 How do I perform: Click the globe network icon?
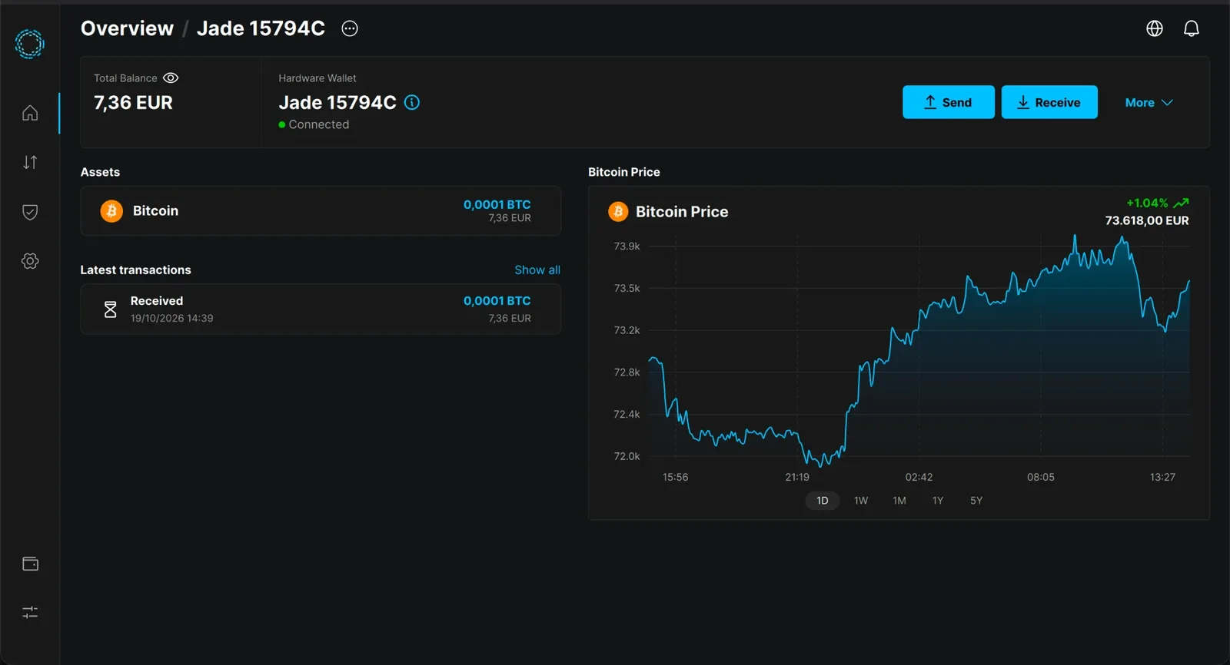coord(1155,28)
